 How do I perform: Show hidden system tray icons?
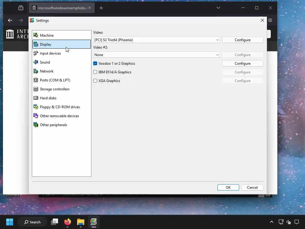tap(272, 222)
